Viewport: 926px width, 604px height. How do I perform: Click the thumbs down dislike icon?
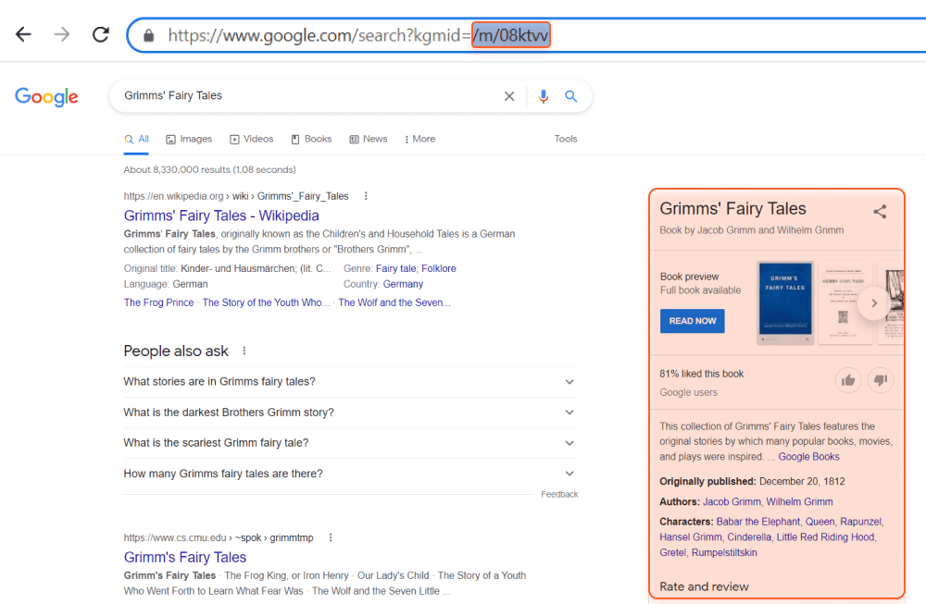point(881,380)
